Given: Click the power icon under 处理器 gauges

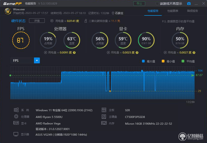Looking at the screenshot, I should point(46,53).
